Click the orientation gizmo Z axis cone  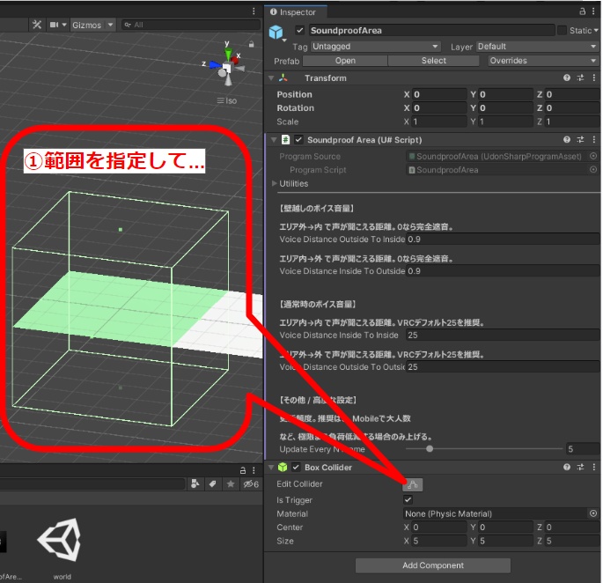coord(215,65)
